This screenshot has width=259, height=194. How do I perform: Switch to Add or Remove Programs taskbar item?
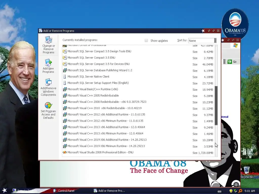point(109,191)
